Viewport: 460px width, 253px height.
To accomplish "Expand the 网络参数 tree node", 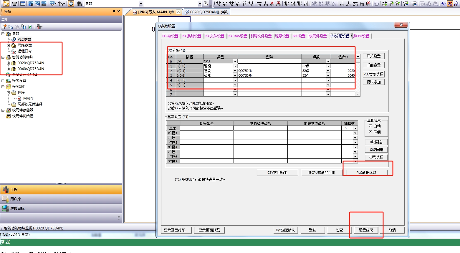I will 9,45.
